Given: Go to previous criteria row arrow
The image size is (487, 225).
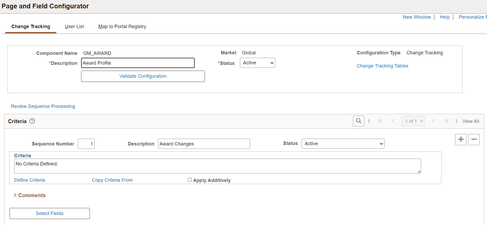Looking at the screenshot, I should tap(393, 121).
